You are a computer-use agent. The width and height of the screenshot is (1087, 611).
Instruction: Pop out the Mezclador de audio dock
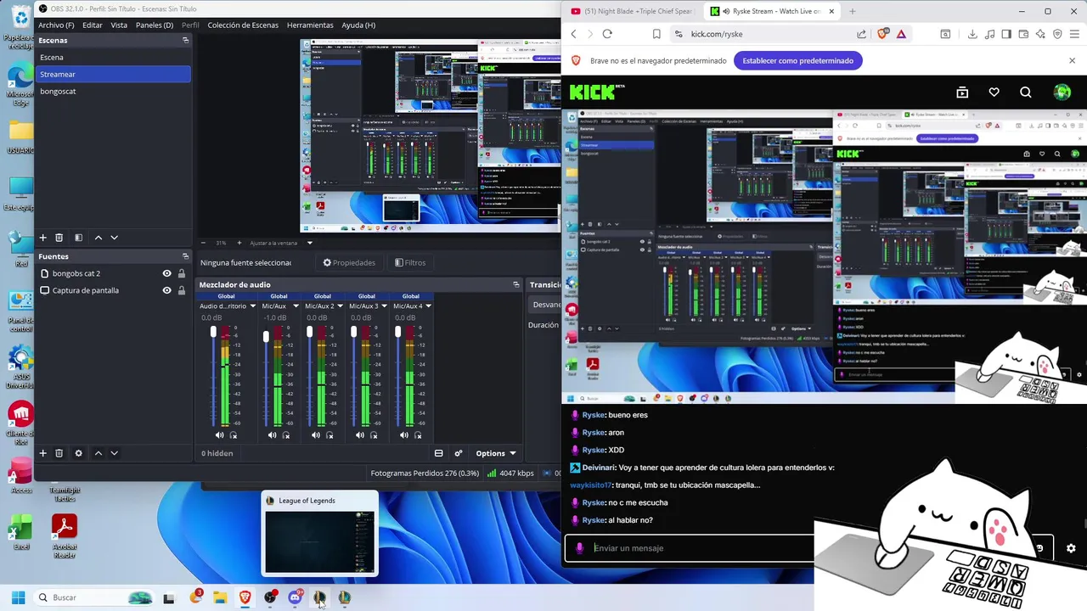[515, 285]
